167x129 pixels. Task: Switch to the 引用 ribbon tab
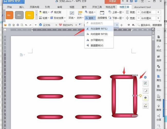tap(47, 7)
